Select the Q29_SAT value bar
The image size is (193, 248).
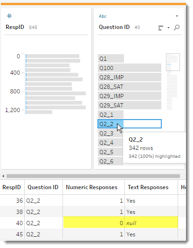[x=130, y=105]
